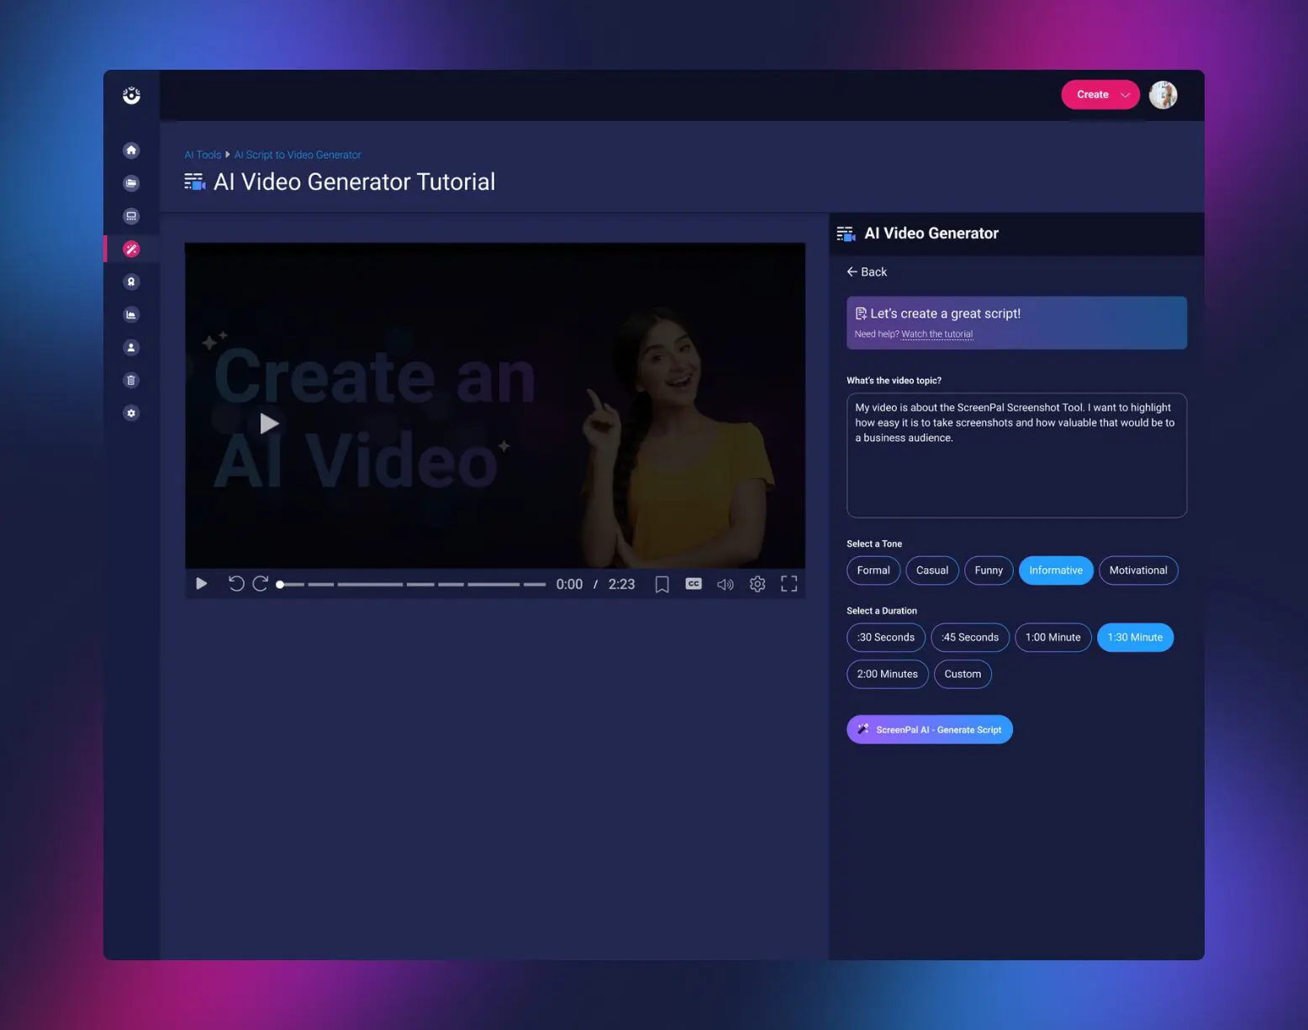Open the AI tools magic wand icon

click(x=131, y=249)
